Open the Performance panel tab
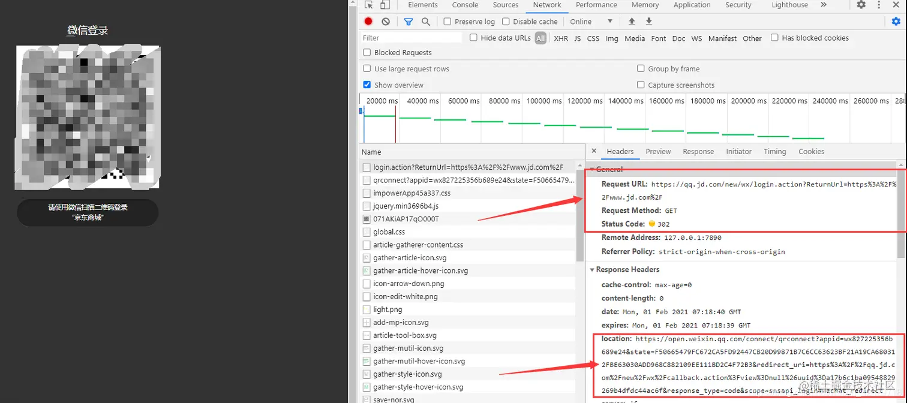The image size is (907, 403). [x=596, y=5]
